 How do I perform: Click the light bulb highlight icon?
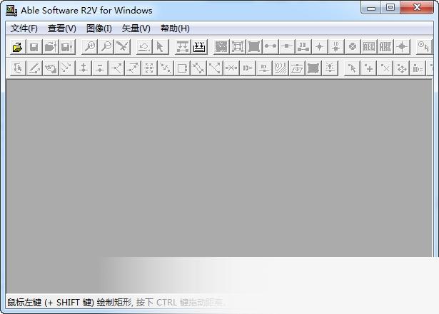point(330,68)
